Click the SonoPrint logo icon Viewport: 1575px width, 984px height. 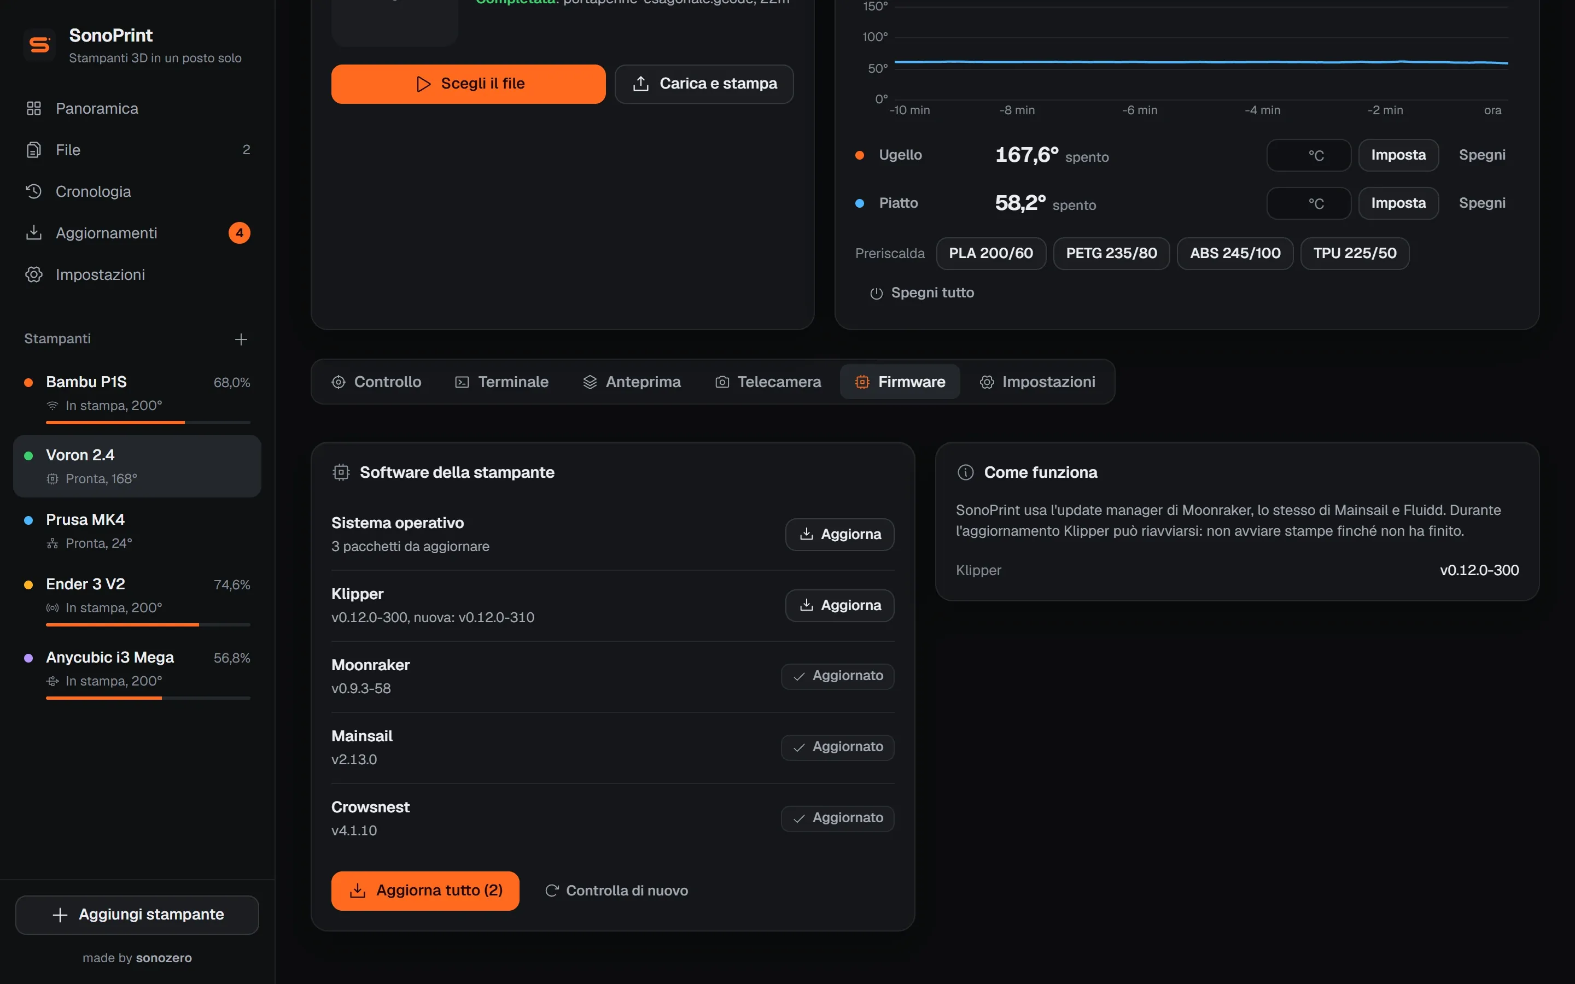pyautogui.click(x=40, y=45)
